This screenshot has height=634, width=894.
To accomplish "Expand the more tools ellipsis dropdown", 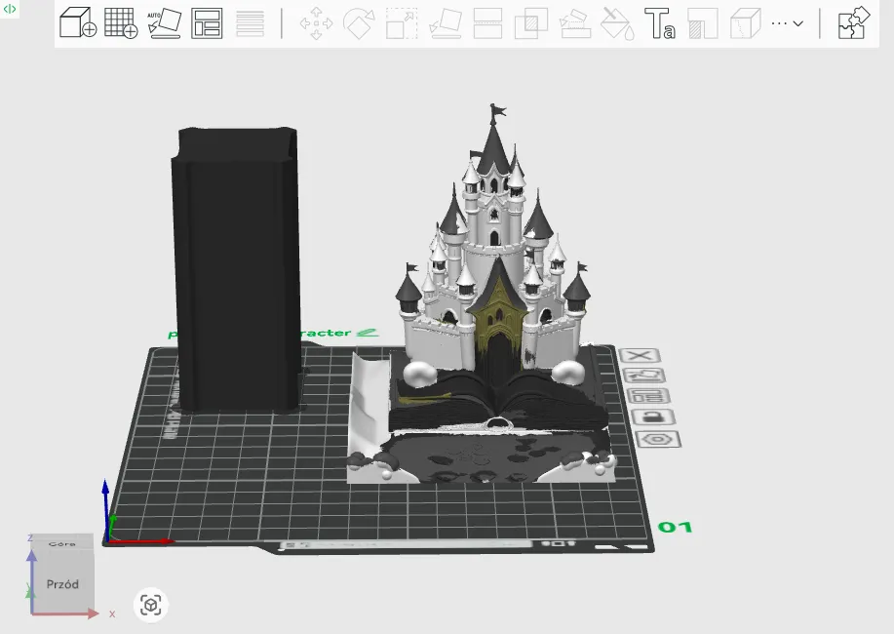I will pos(788,23).
